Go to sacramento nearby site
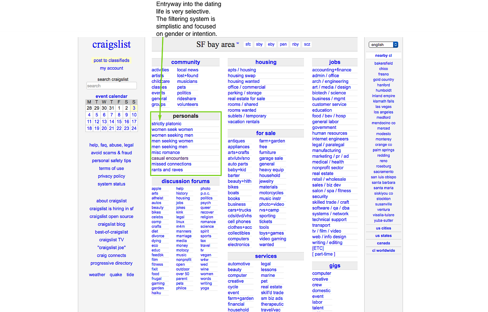The height and width of the screenshot is (312, 488). tap(383, 172)
